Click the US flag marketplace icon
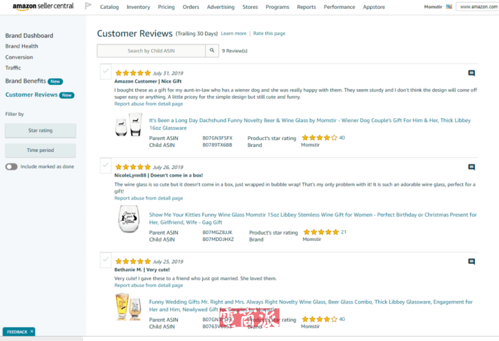Image resolution: width=499 pixels, height=341 pixels. click(x=449, y=7)
